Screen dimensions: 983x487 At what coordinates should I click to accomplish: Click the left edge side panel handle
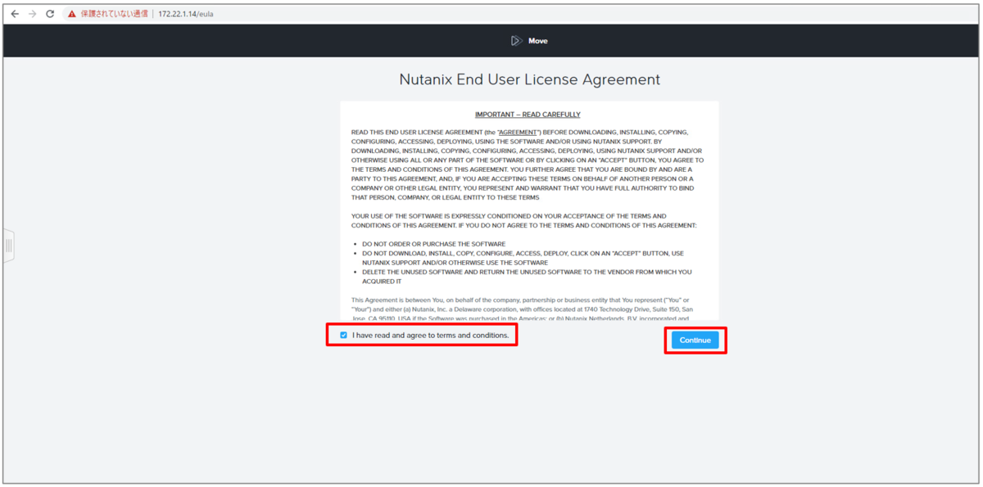tap(8, 246)
